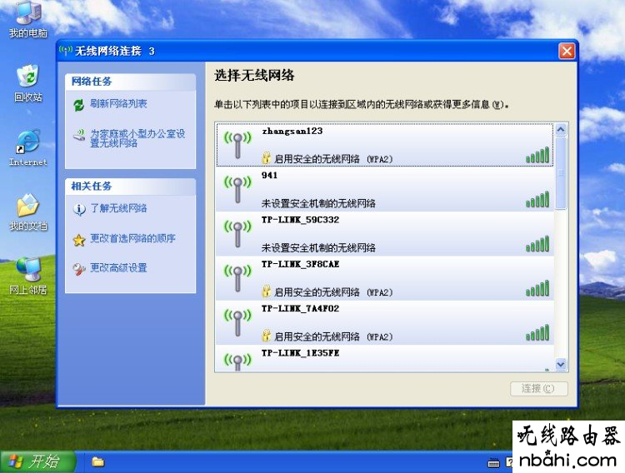Select the TP-LINK_7A4F02 network name
The width and height of the screenshot is (625, 473).
coord(300,309)
